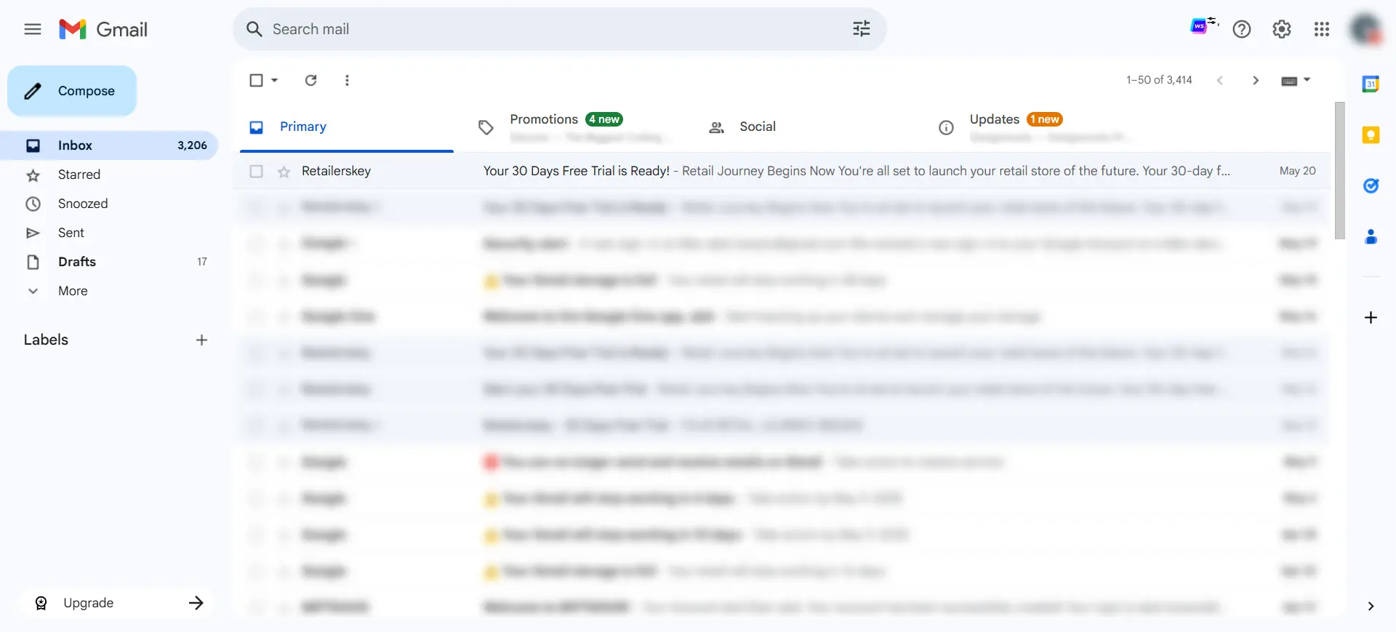Click the Refresh mail icon
Image resolution: width=1396 pixels, height=632 pixels.
pyautogui.click(x=310, y=80)
